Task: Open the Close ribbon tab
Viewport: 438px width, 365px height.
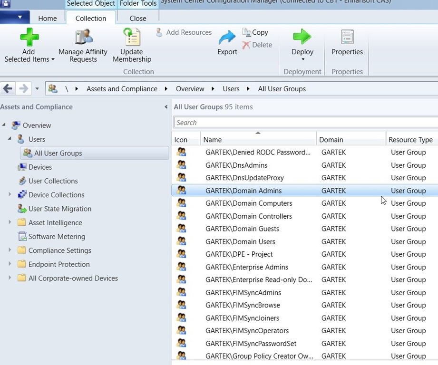Action: pyautogui.click(x=138, y=19)
